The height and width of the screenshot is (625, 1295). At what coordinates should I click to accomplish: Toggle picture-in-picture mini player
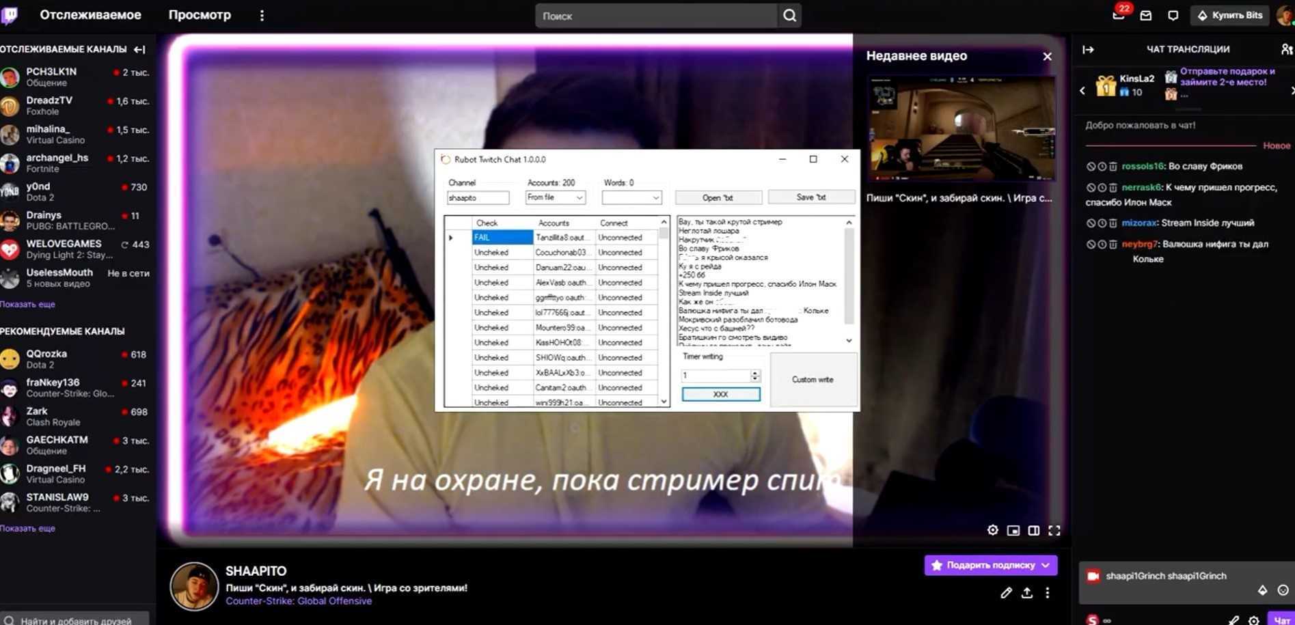[1013, 530]
